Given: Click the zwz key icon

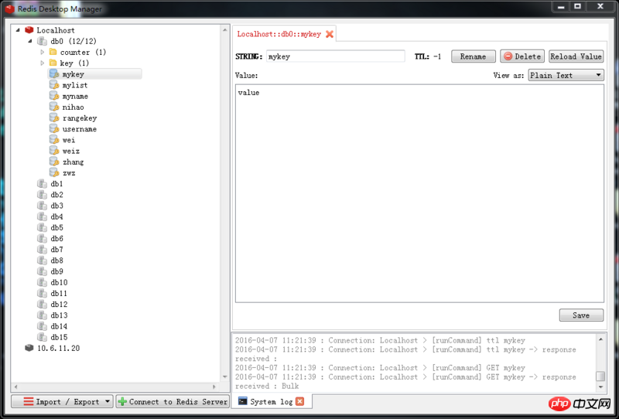Looking at the screenshot, I should (54, 173).
